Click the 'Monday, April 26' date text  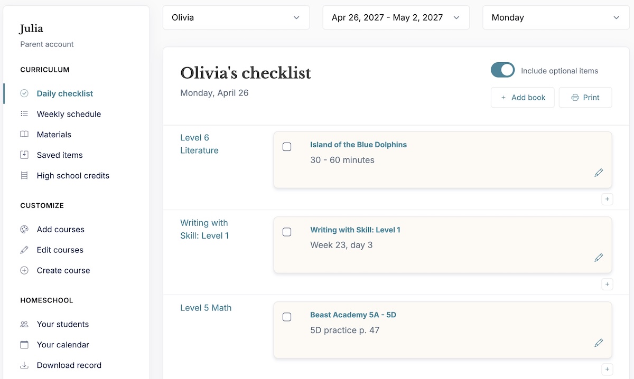coord(215,93)
